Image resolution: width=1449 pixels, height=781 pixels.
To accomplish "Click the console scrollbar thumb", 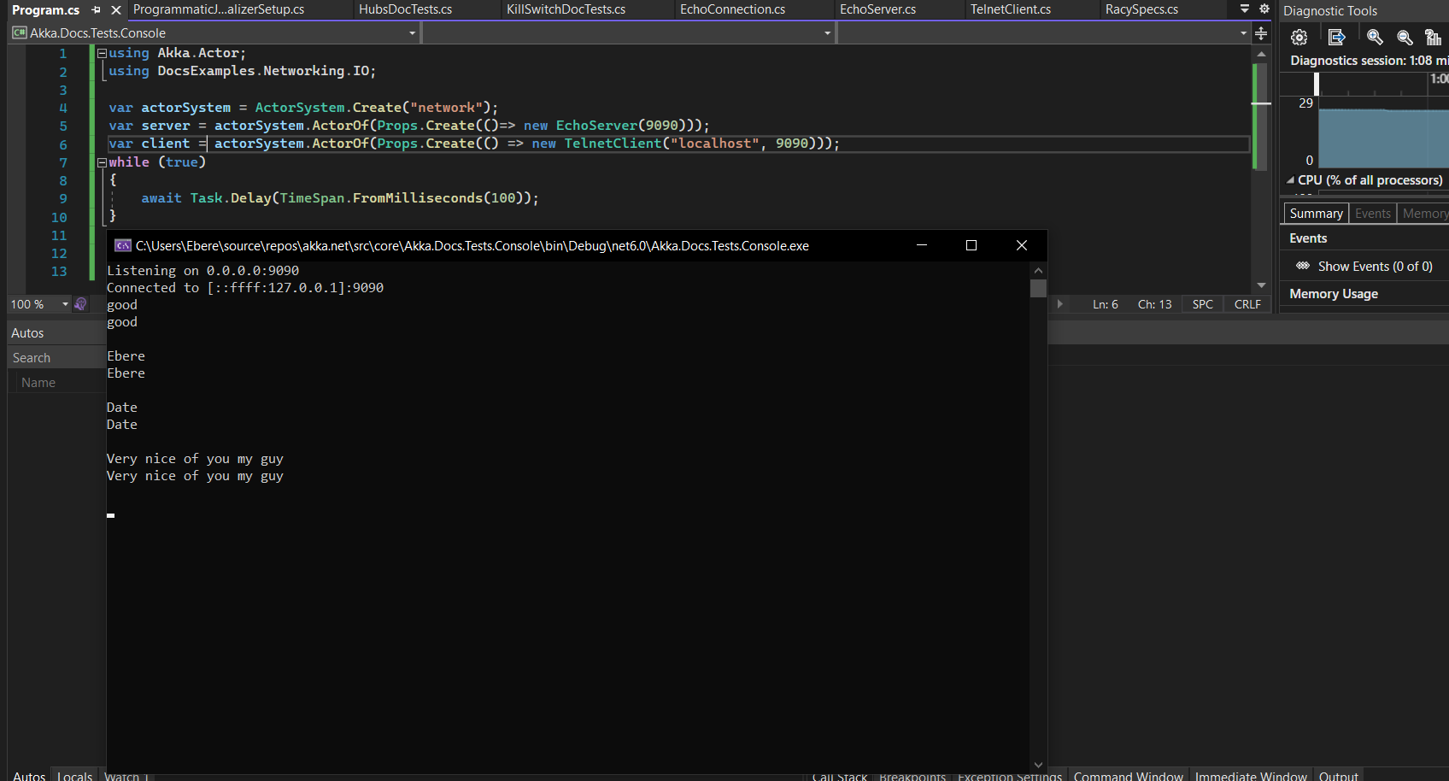I will coord(1038,288).
